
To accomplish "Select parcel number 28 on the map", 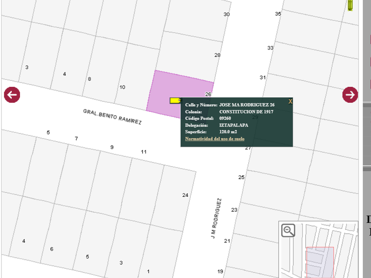I will [x=217, y=55].
